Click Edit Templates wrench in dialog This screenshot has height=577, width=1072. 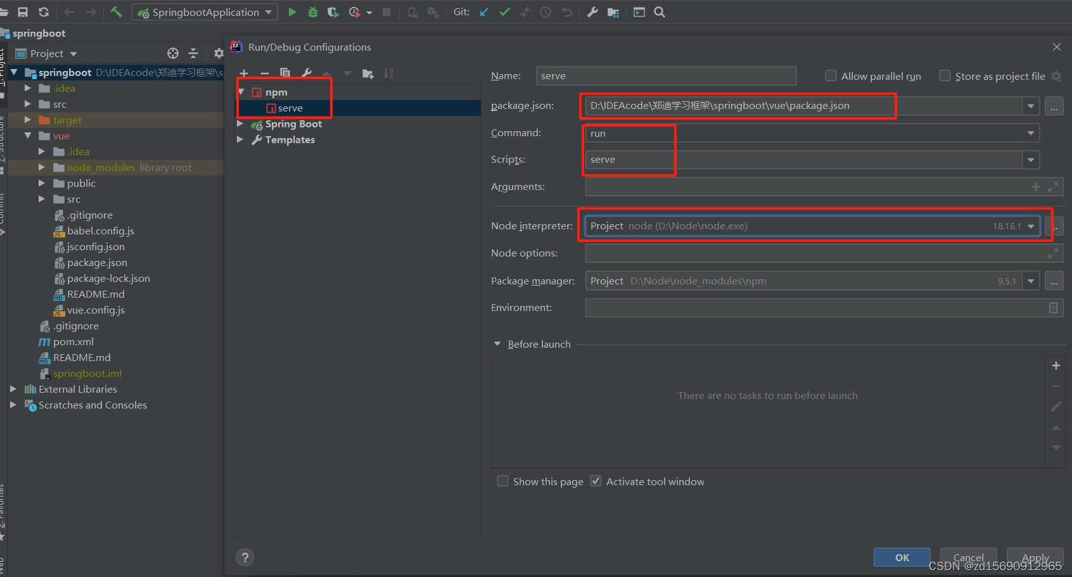[307, 73]
